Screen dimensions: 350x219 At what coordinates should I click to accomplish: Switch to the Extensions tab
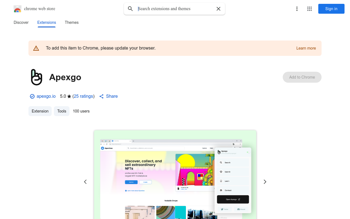coord(47,22)
